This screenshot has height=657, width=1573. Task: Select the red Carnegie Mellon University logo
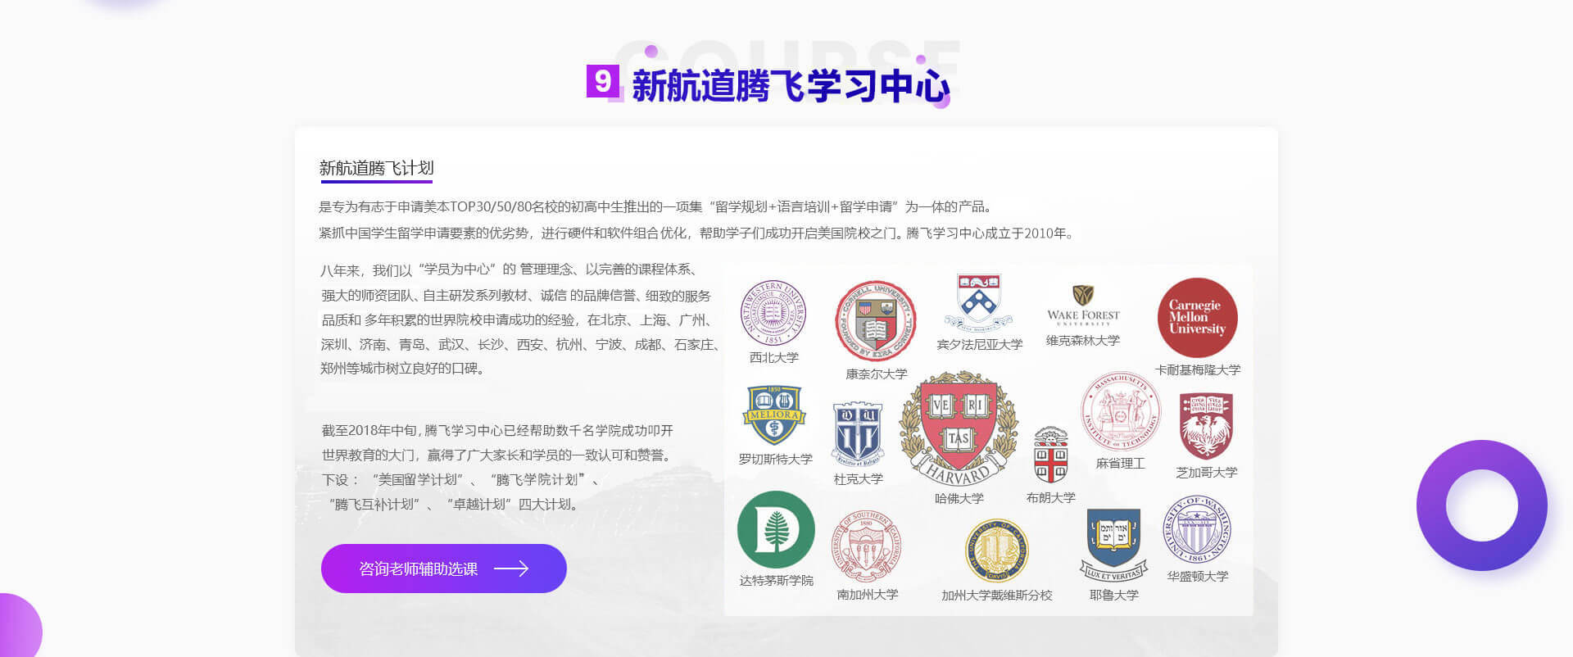coord(1197,317)
